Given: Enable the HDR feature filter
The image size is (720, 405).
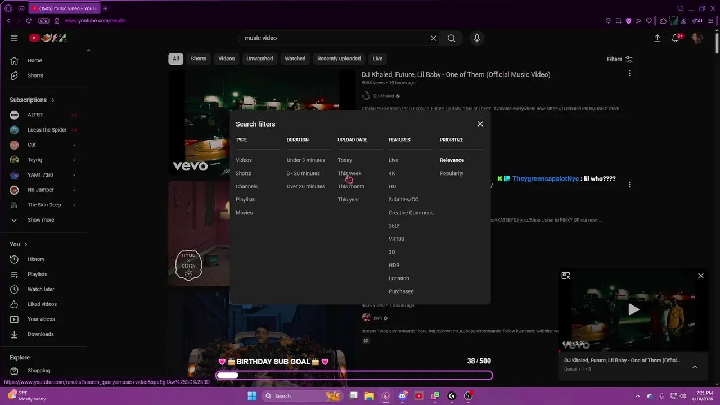Looking at the screenshot, I should coord(394,265).
